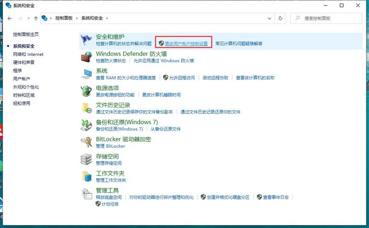This screenshot has width=369, height=228.
Task: Click the shield beside 更改用户帐户控制设置
Action: (161, 43)
